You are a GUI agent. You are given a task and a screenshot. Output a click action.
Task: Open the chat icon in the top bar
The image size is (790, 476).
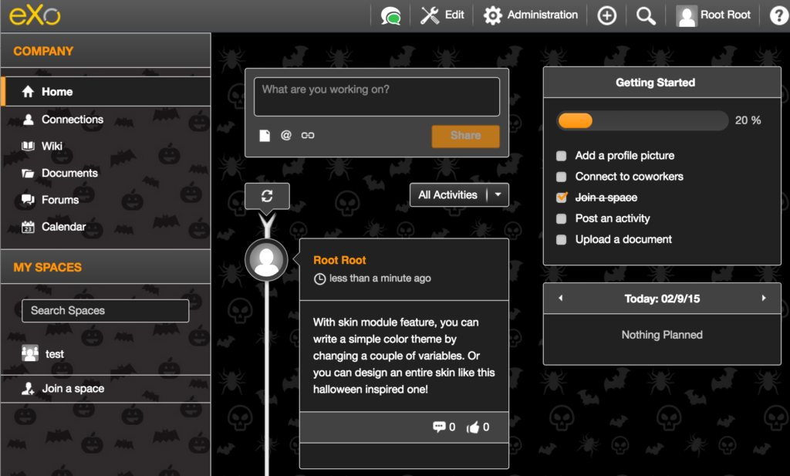(392, 15)
